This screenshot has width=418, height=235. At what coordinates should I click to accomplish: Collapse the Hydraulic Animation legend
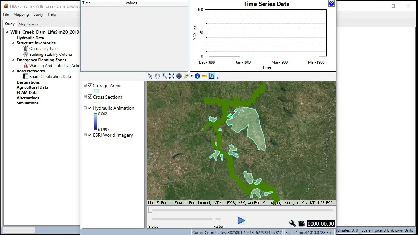pos(85,108)
